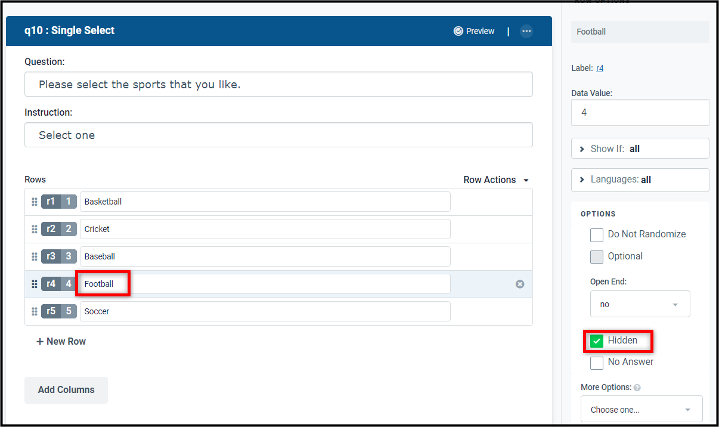The width and height of the screenshot is (719, 427).
Task: Click the Cricket row text field
Action: click(x=265, y=229)
